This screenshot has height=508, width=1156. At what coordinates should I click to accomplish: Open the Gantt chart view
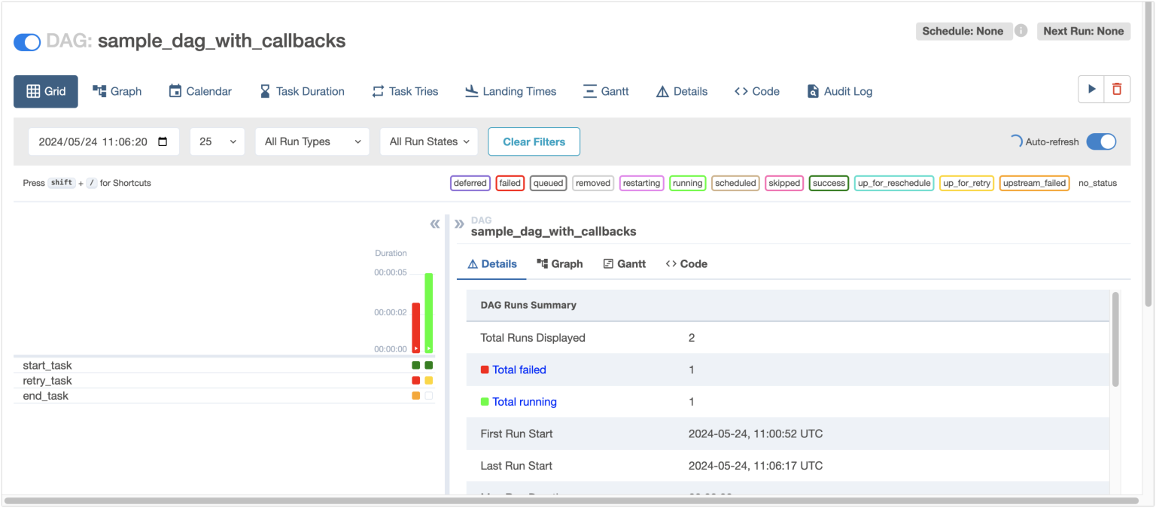606,91
